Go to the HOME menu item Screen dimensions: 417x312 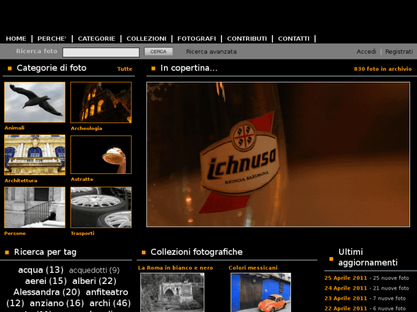[16, 39]
